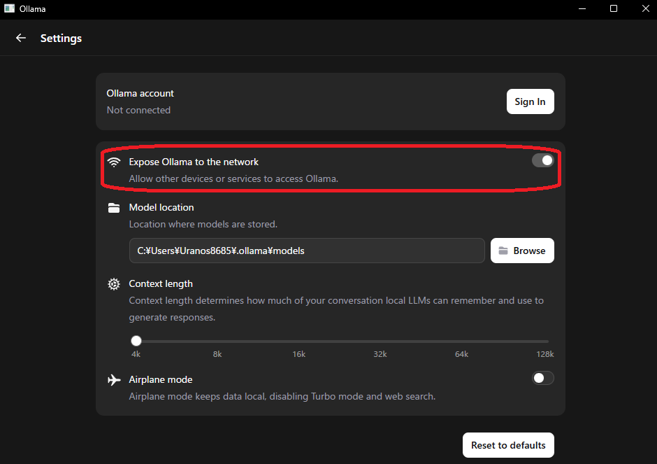Minimize the Ollama window

582,9
